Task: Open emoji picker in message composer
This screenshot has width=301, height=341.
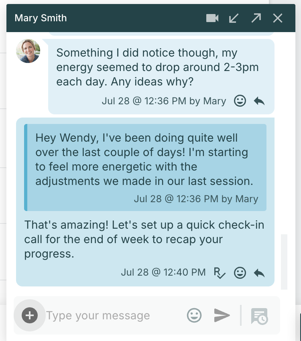Action: [x=194, y=315]
